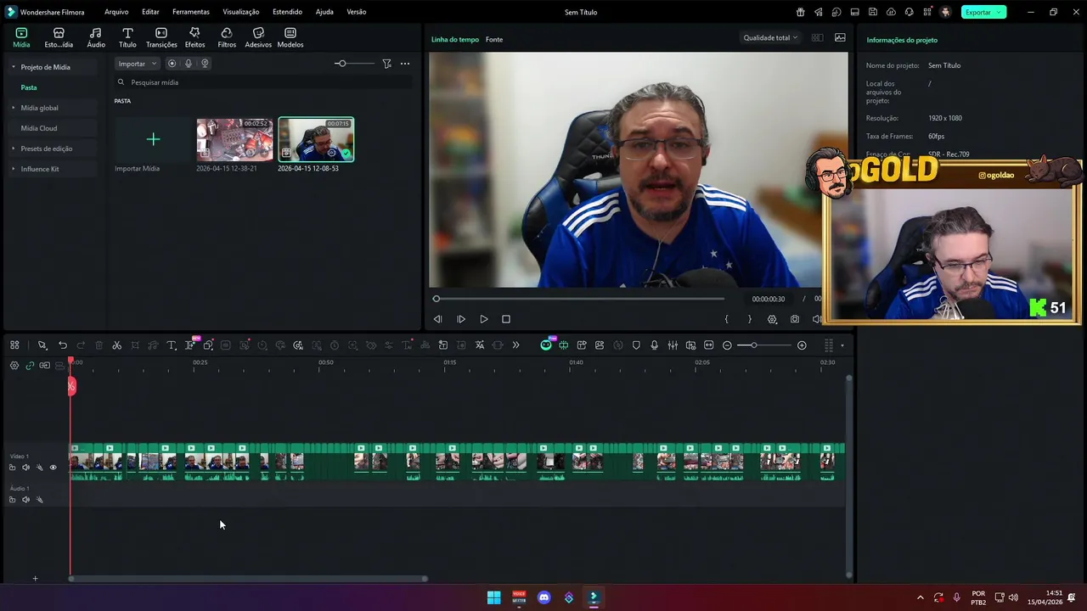Open the Visualização menu
This screenshot has height=611, width=1087.
point(241,12)
